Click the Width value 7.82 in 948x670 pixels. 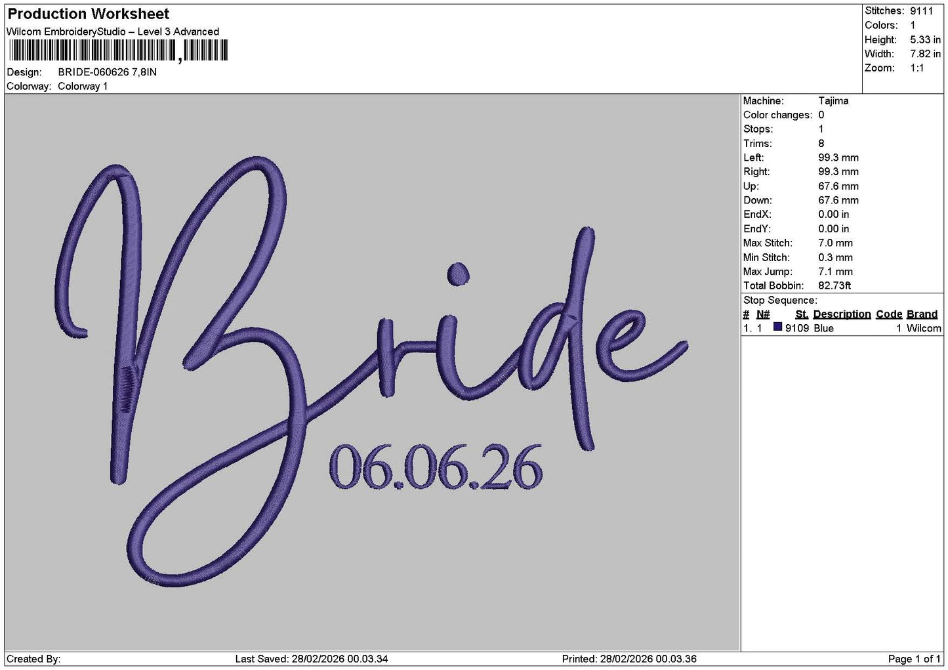(x=925, y=54)
